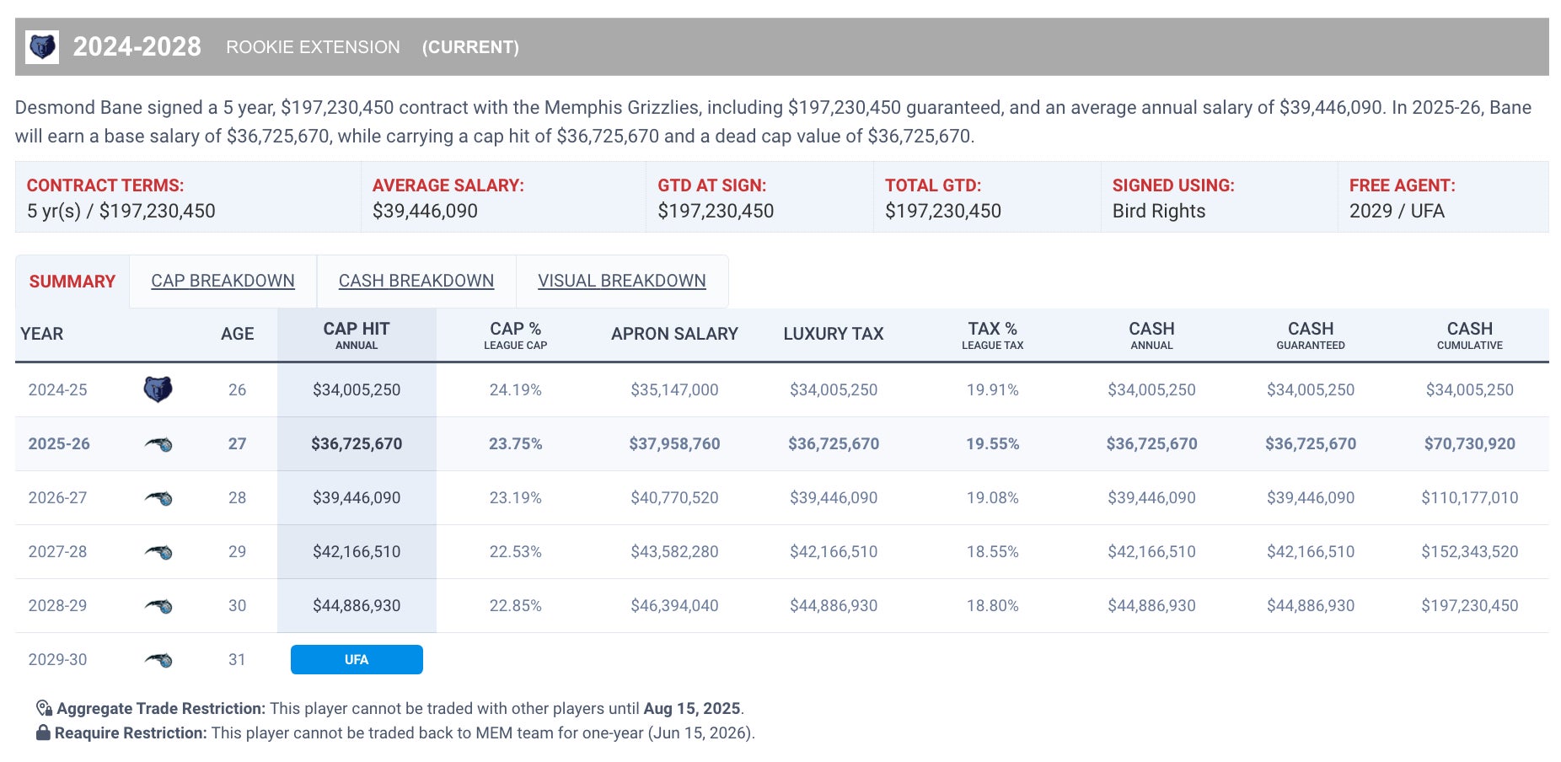Click the Cash Cumulative column header
The width and height of the screenshot is (1561, 762).
point(1469,335)
